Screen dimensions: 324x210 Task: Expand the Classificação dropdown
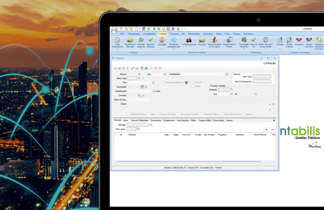(150, 91)
